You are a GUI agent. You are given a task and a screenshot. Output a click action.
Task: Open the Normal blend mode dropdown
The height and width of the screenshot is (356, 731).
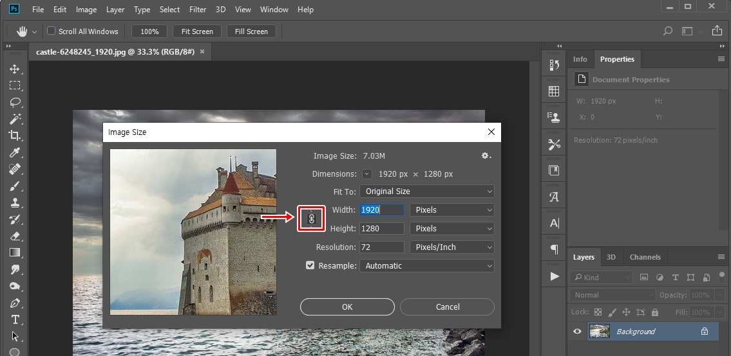[612, 294]
